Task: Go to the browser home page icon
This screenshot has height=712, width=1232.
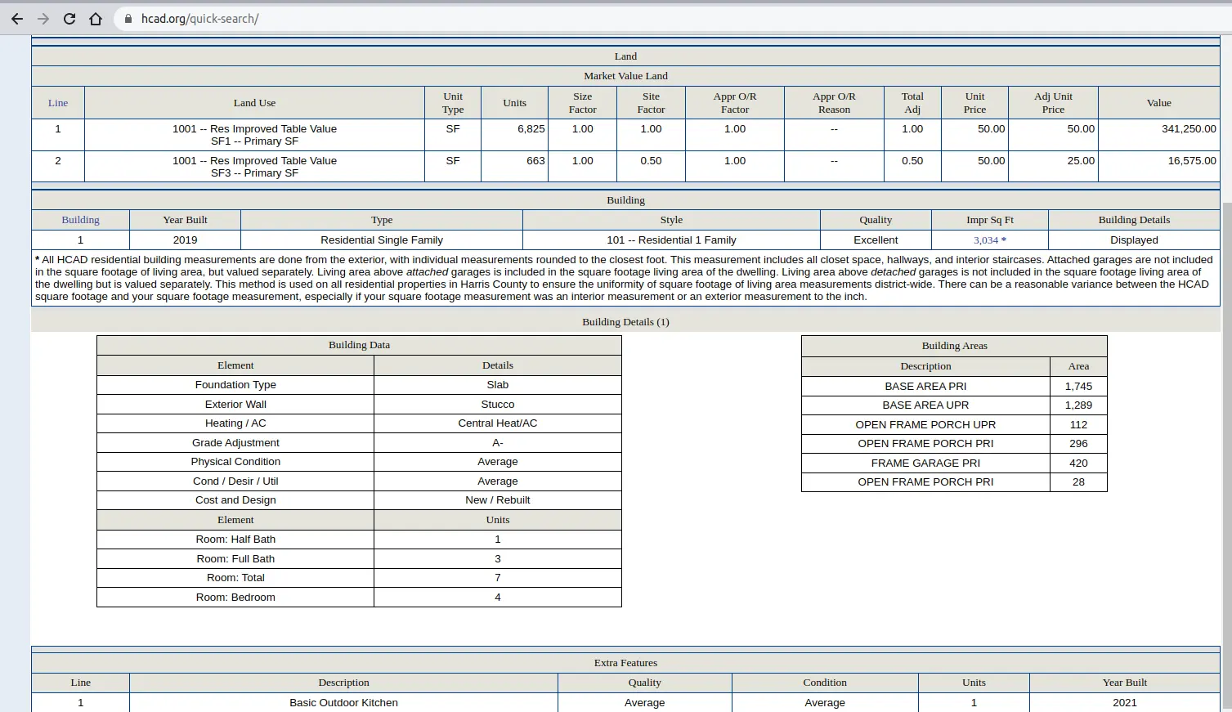Action: [96, 19]
